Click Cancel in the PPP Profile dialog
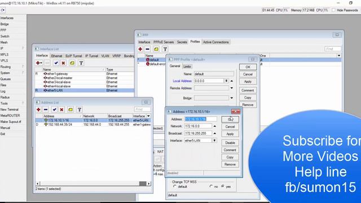This screenshot has height=203, width=361. click(x=248, y=74)
